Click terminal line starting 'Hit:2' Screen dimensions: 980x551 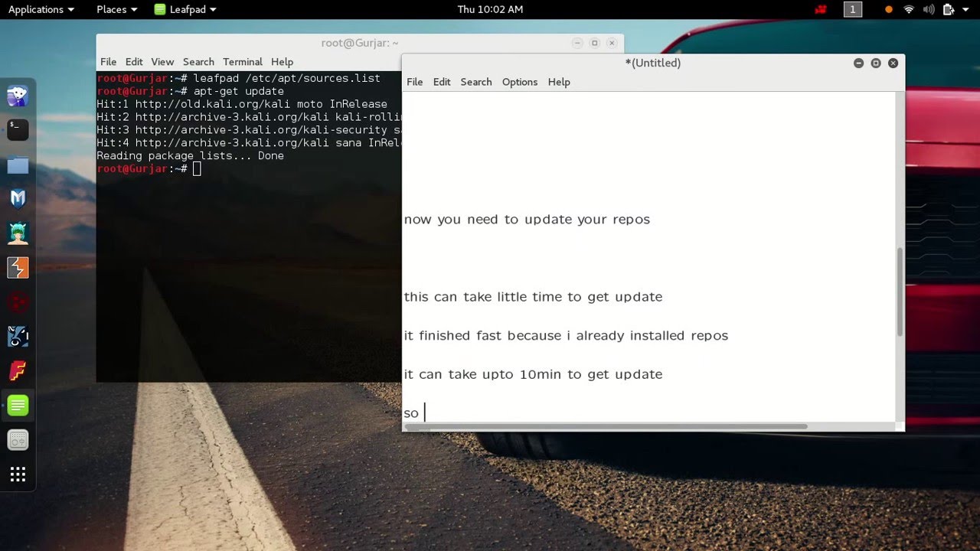coord(249,117)
